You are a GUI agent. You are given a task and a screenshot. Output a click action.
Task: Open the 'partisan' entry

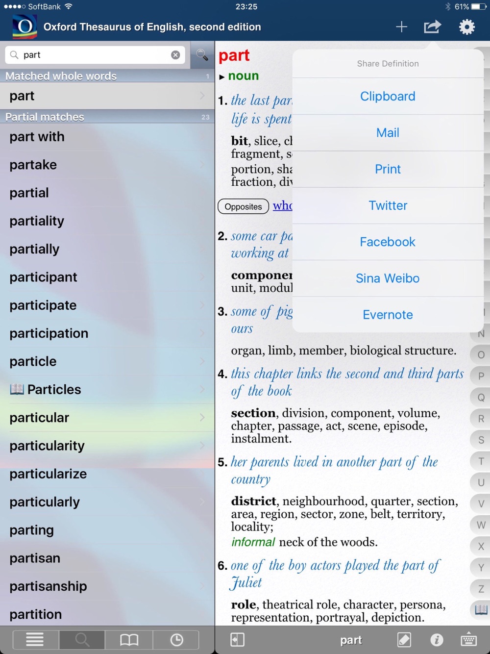(x=107, y=558)
